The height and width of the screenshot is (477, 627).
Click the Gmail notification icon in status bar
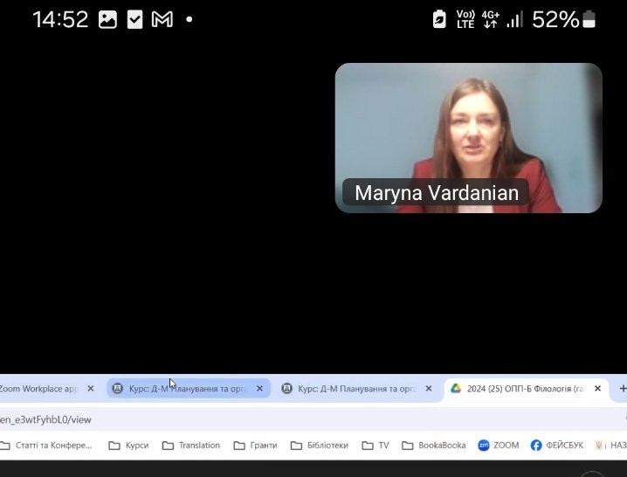pyautogui.click(x=162, y=19)
